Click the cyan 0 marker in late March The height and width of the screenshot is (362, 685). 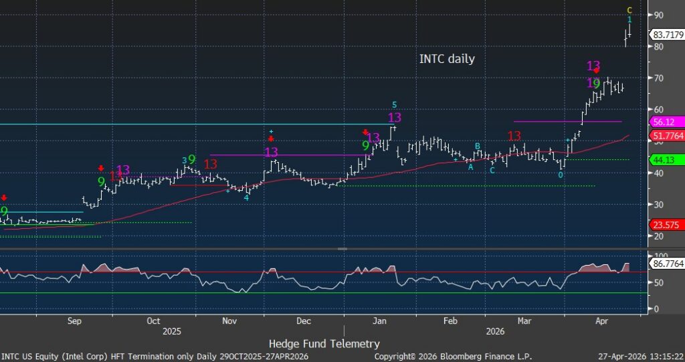coord(561,175)
